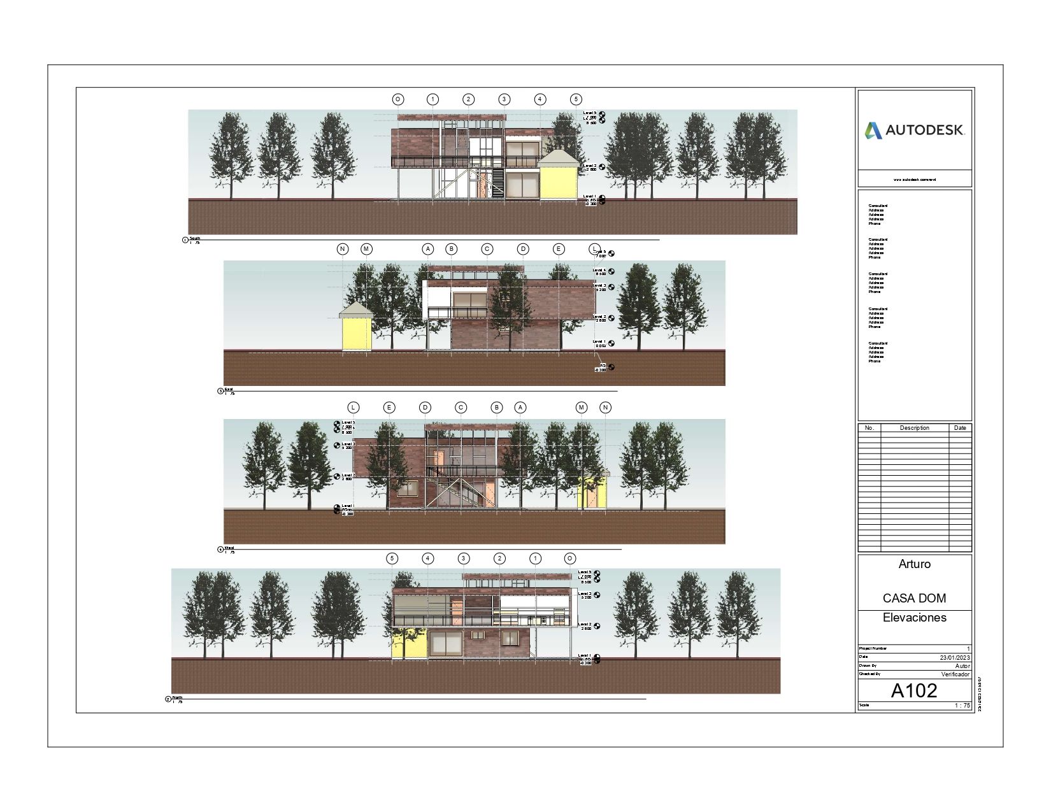Click the 'No.' revision table header
Screen dimensions: 1051x812
(869, 428)
